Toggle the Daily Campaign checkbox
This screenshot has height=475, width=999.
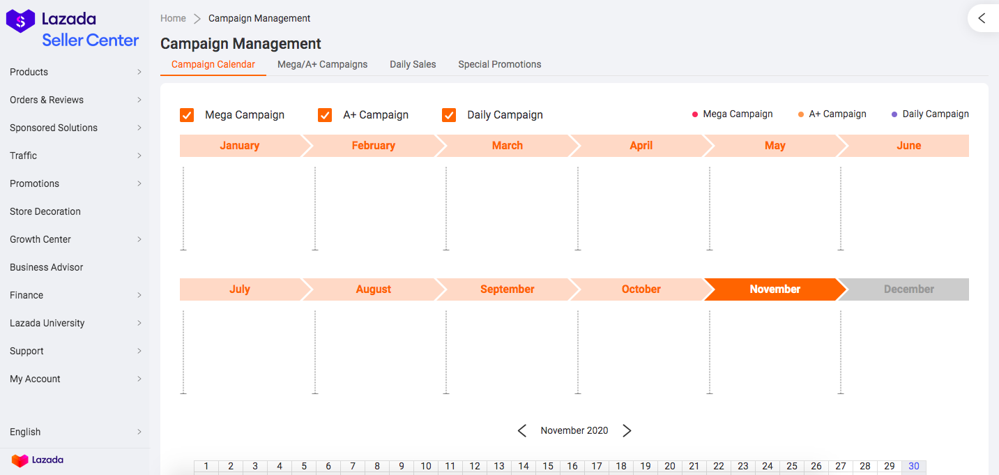tap(449, 115)
